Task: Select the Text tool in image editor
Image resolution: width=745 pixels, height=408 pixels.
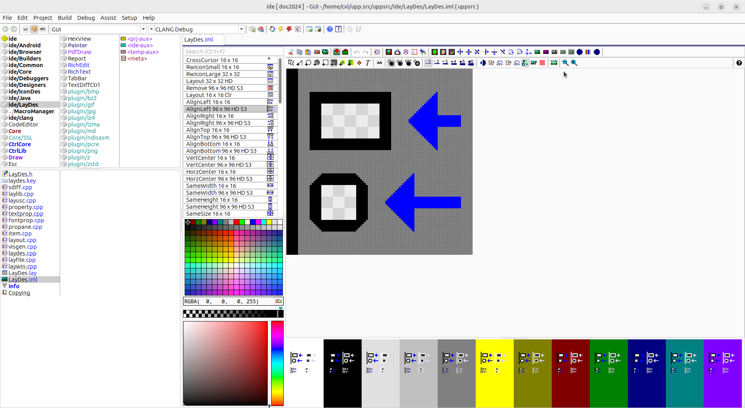Action: (x=368, y=63)
